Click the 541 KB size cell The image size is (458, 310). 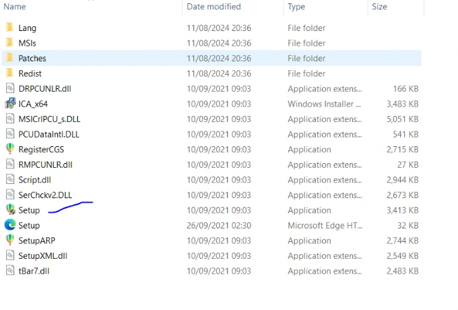405,134
